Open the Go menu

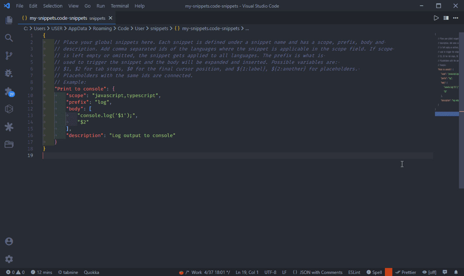click(x=87, y=6)
